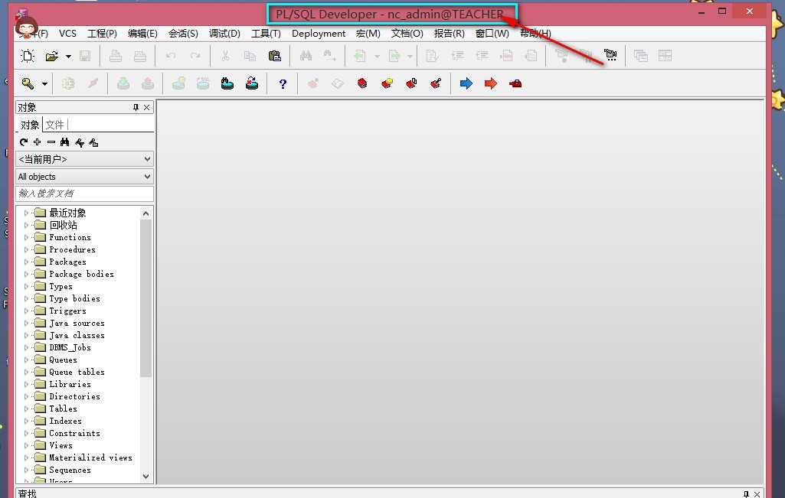Open the 编辑(E) menu
Viewport: 785px width, 498px height.
click(142, 34)
